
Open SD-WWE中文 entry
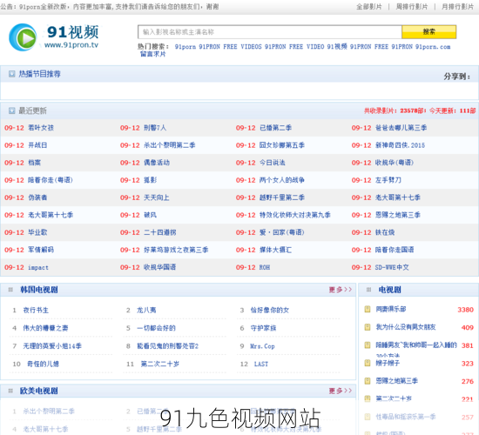click(392, 267)
